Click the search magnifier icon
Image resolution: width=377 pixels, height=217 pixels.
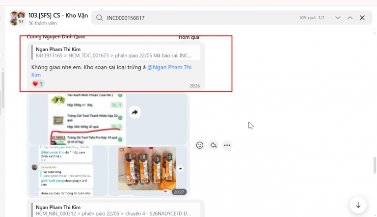pos(99,18)
